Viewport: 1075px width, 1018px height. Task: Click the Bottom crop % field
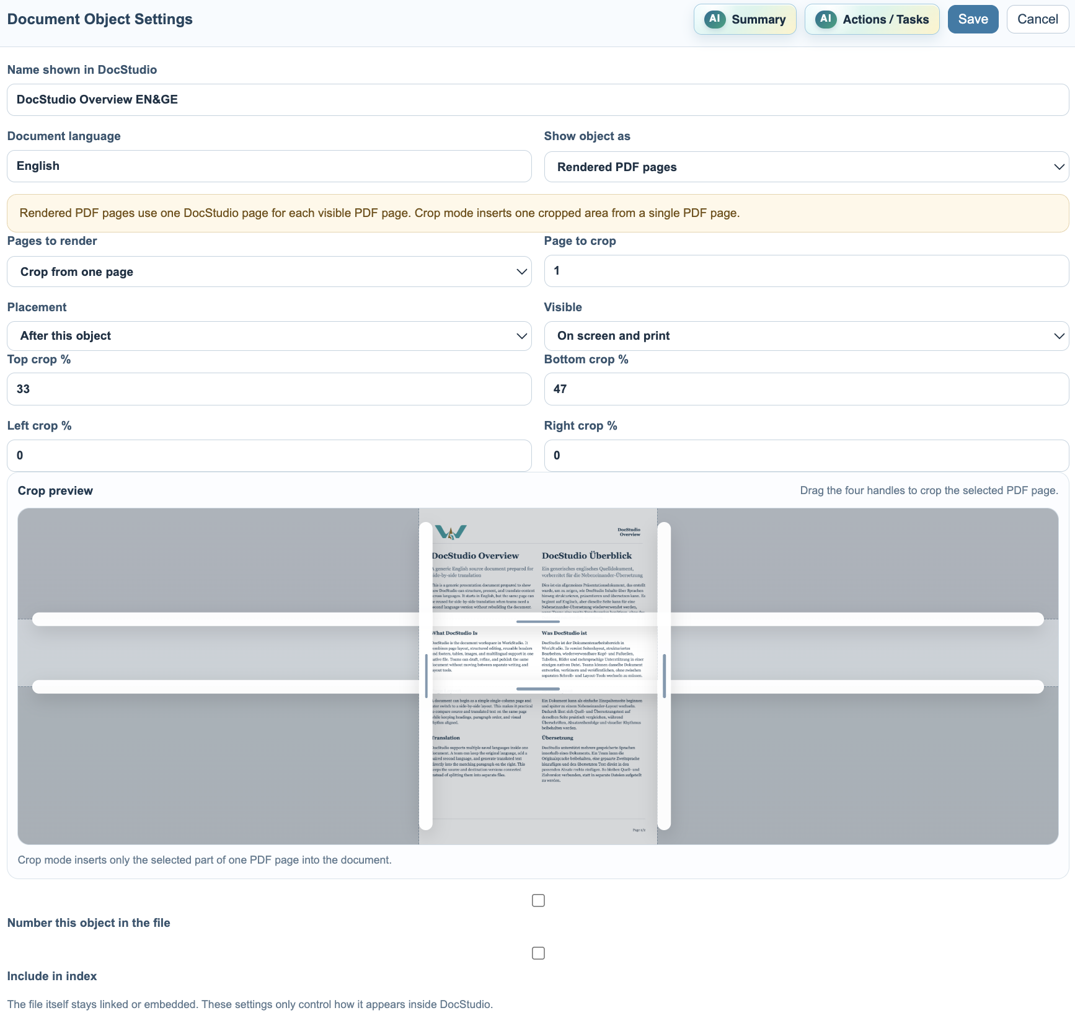coord(806,389)
